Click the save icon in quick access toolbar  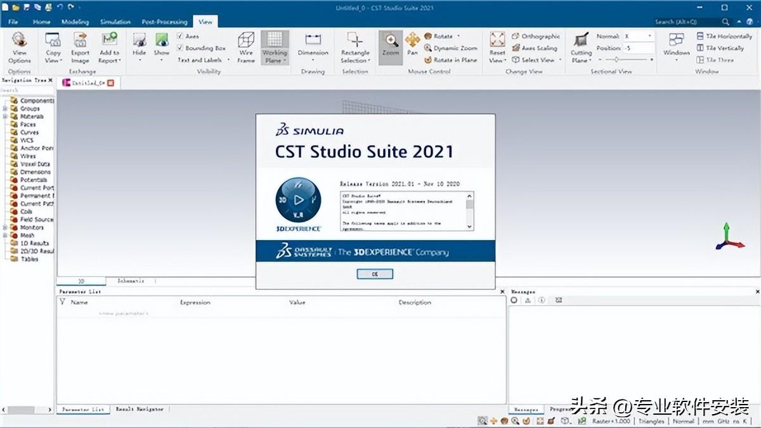click(x=27, y=7)
